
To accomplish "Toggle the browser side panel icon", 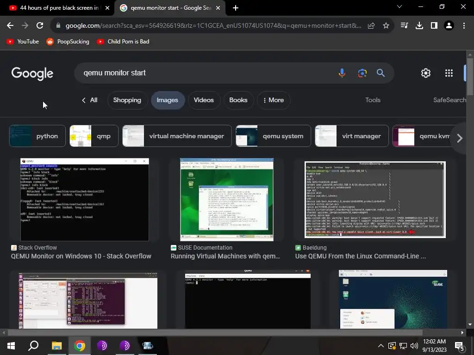I will (x=434, y=26).
